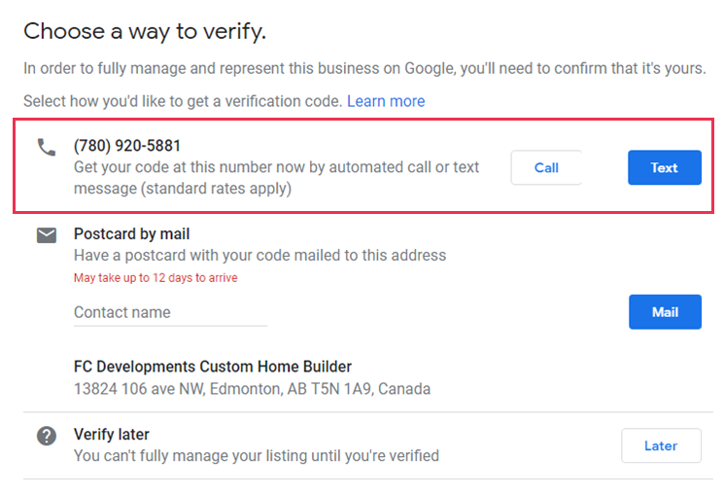The width and height of the screenshot is (724, 495).
Task: Open the Learn more link
Action: 386,101
